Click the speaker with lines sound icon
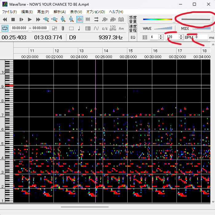The height and width of the screenshot is (215, 215). [113, 19]
